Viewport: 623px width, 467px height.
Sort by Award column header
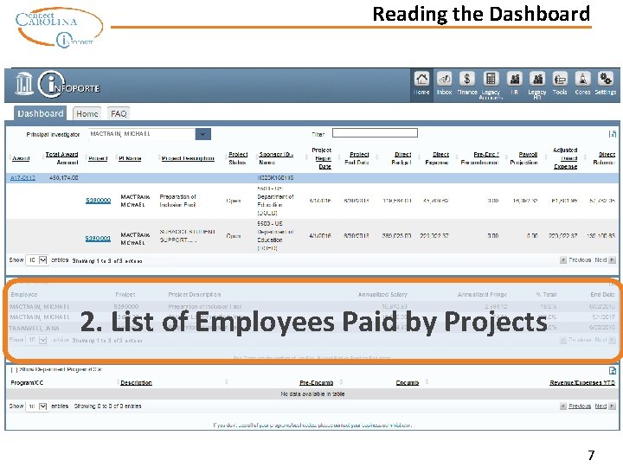(x=21, y=158)
